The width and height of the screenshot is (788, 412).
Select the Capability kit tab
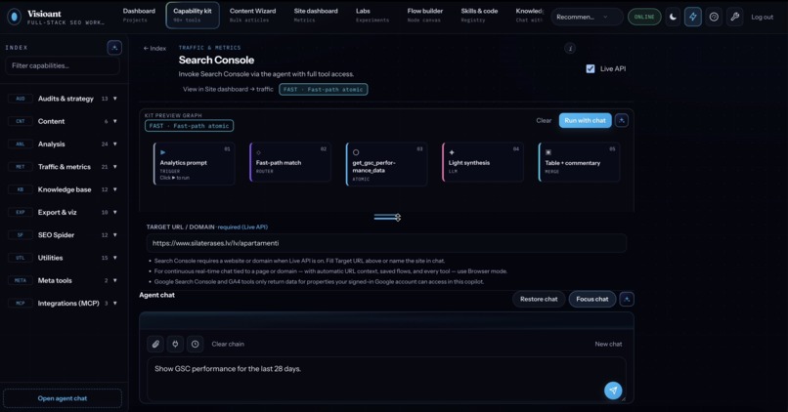(x=193, y=15)
